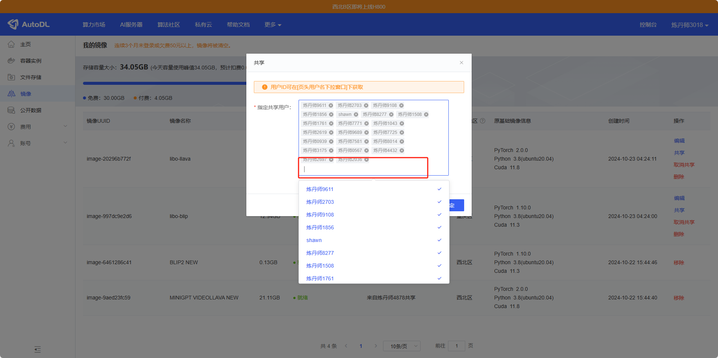Click 移除 for BLIP2 NEW image
This screenshot has height=358, width=718.
coord(679,263)
